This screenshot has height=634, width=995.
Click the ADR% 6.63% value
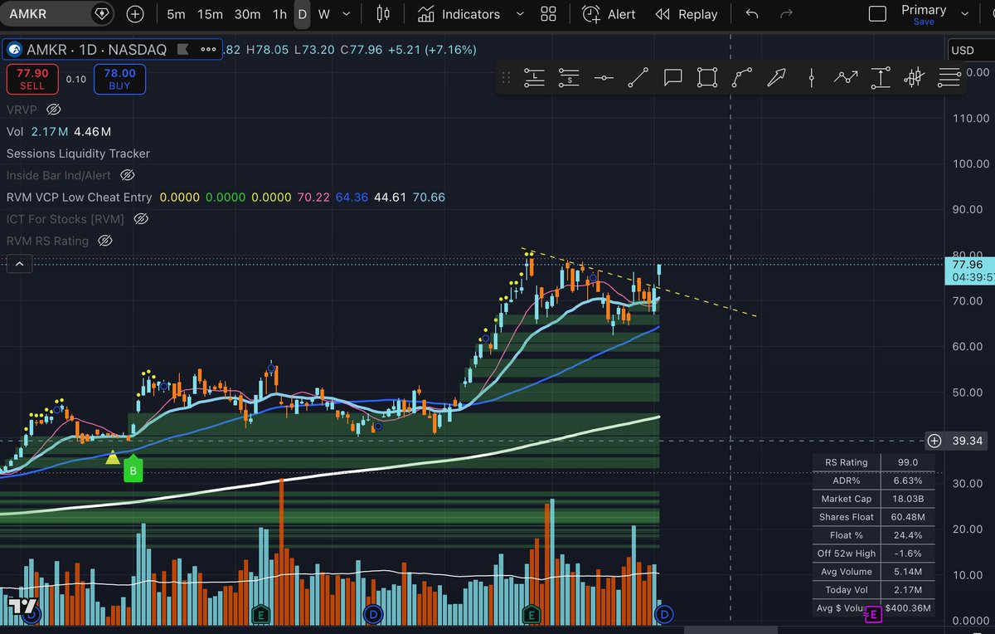point(908,480)
